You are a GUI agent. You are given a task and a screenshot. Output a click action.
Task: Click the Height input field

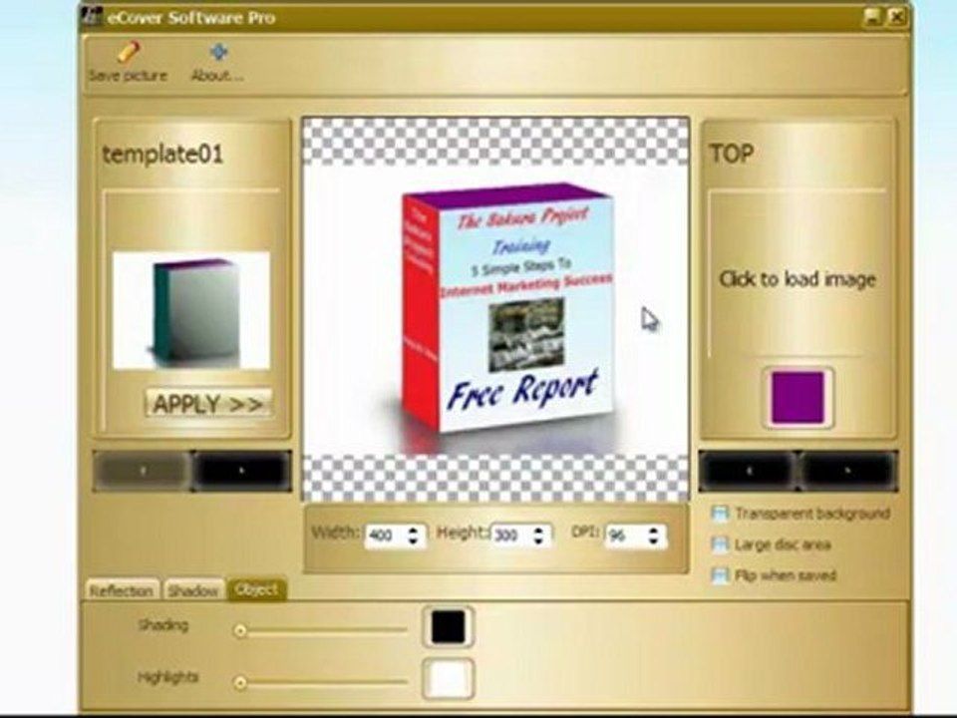point(510,536)
